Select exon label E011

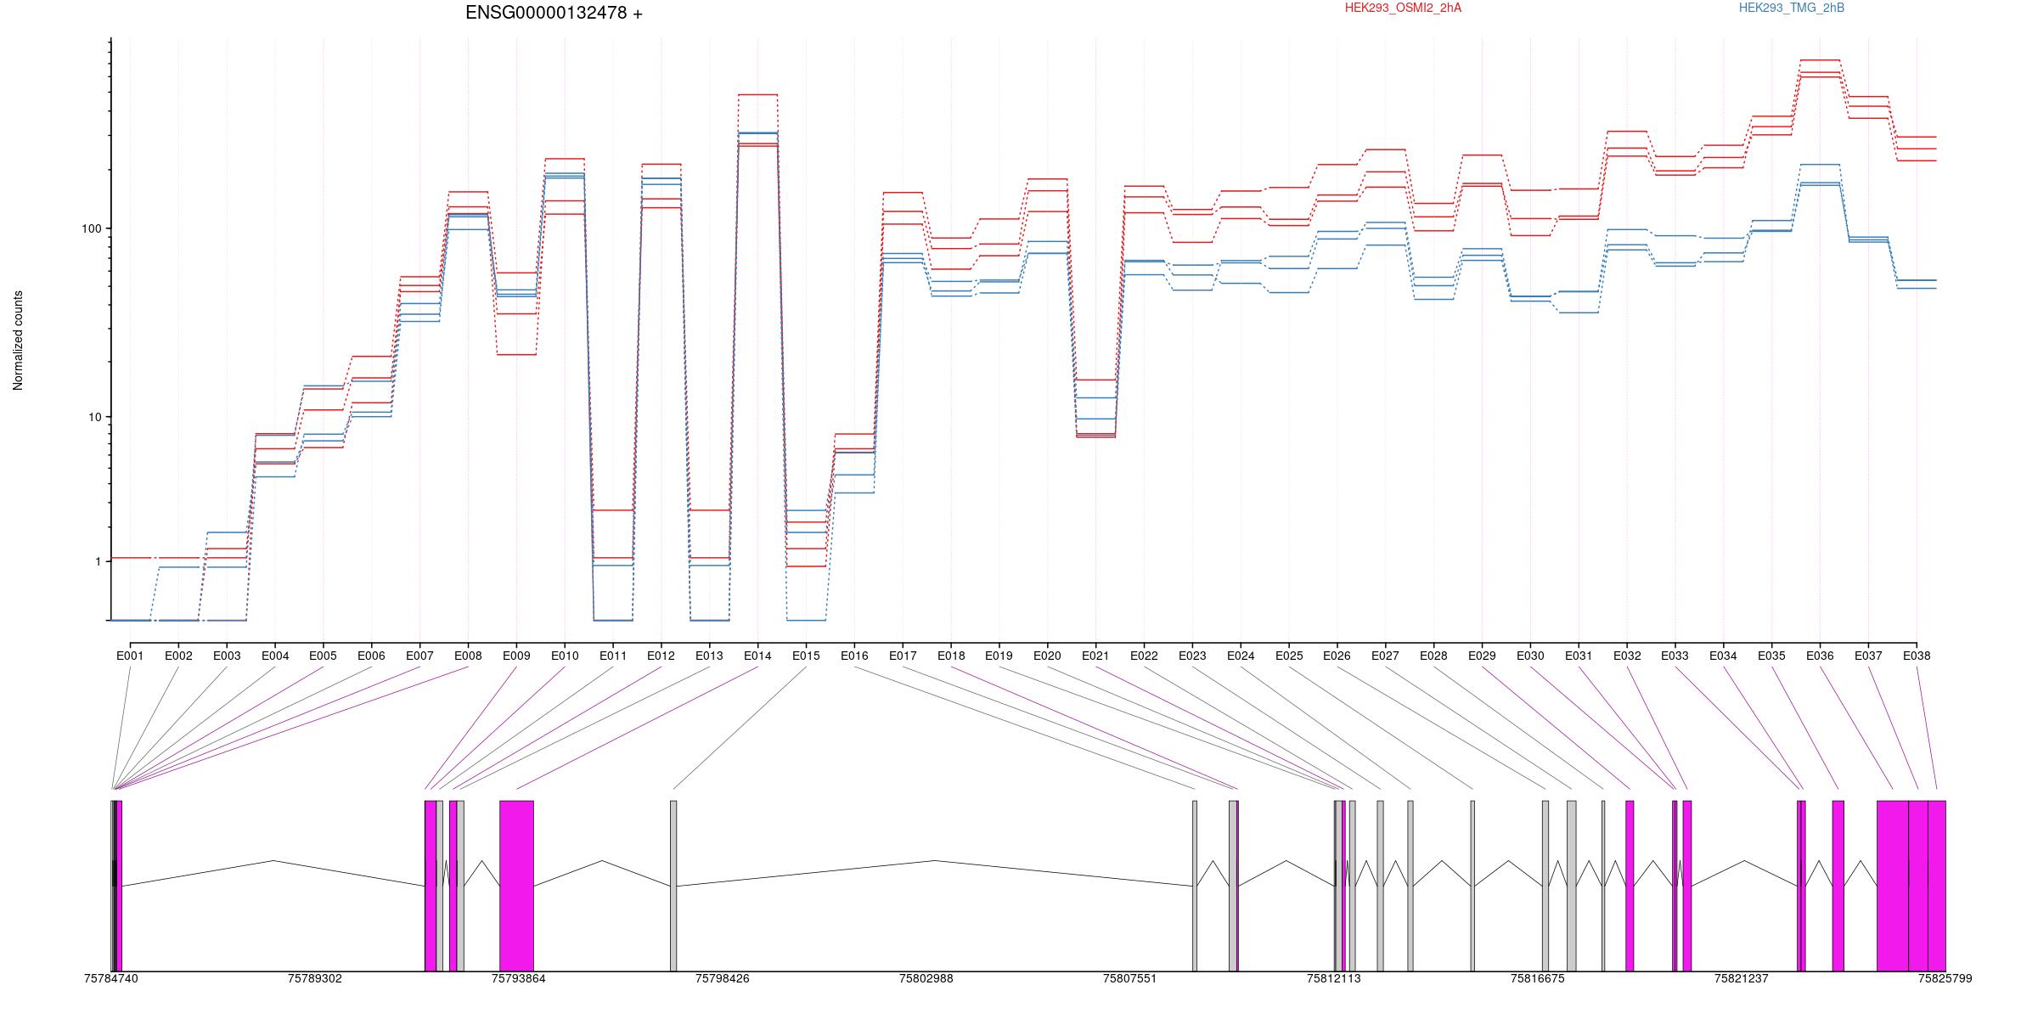[x=613, y=656]
